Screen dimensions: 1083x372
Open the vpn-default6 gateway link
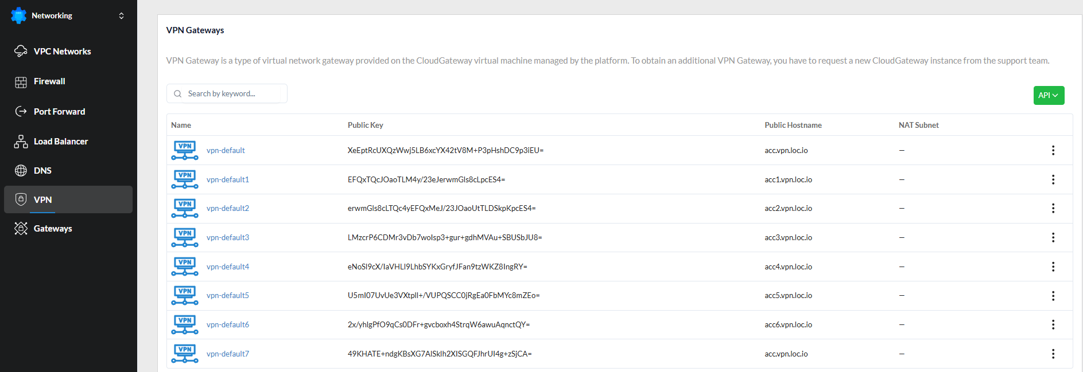(228, 324)
